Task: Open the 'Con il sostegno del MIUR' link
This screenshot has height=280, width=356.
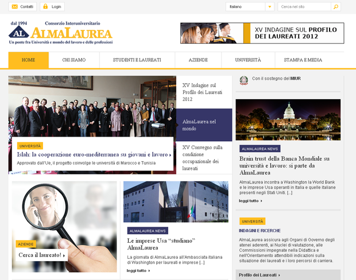Action: [276, 79]
